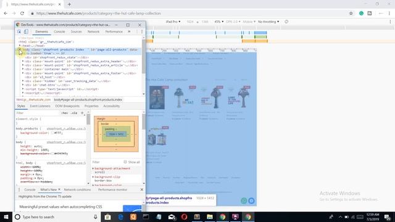
Task: Switch to the Console panel tab
Action: coord(59,31)
